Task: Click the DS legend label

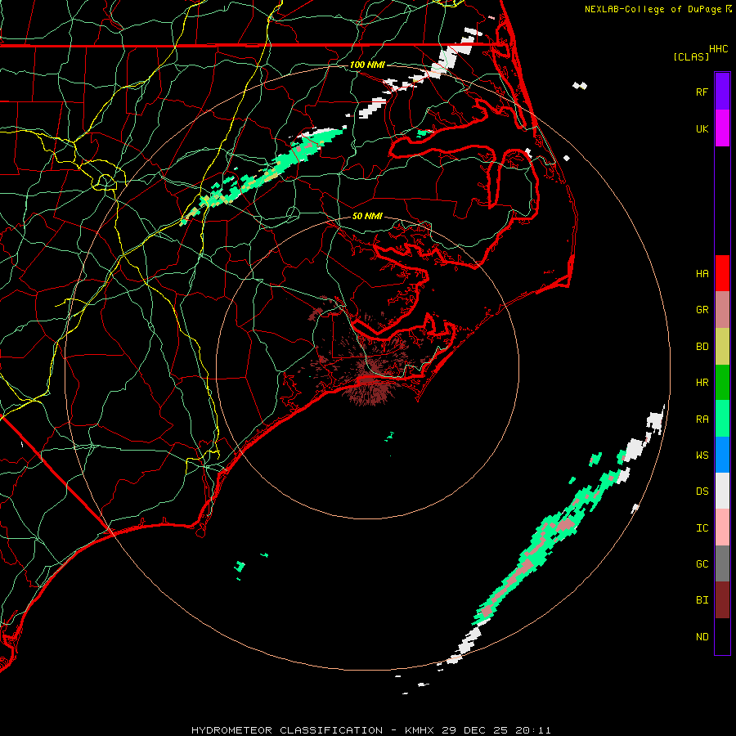Action: point(702,491)
